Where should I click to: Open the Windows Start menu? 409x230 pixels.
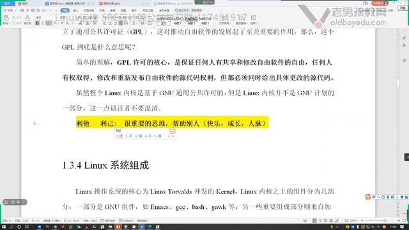point(4,227)
